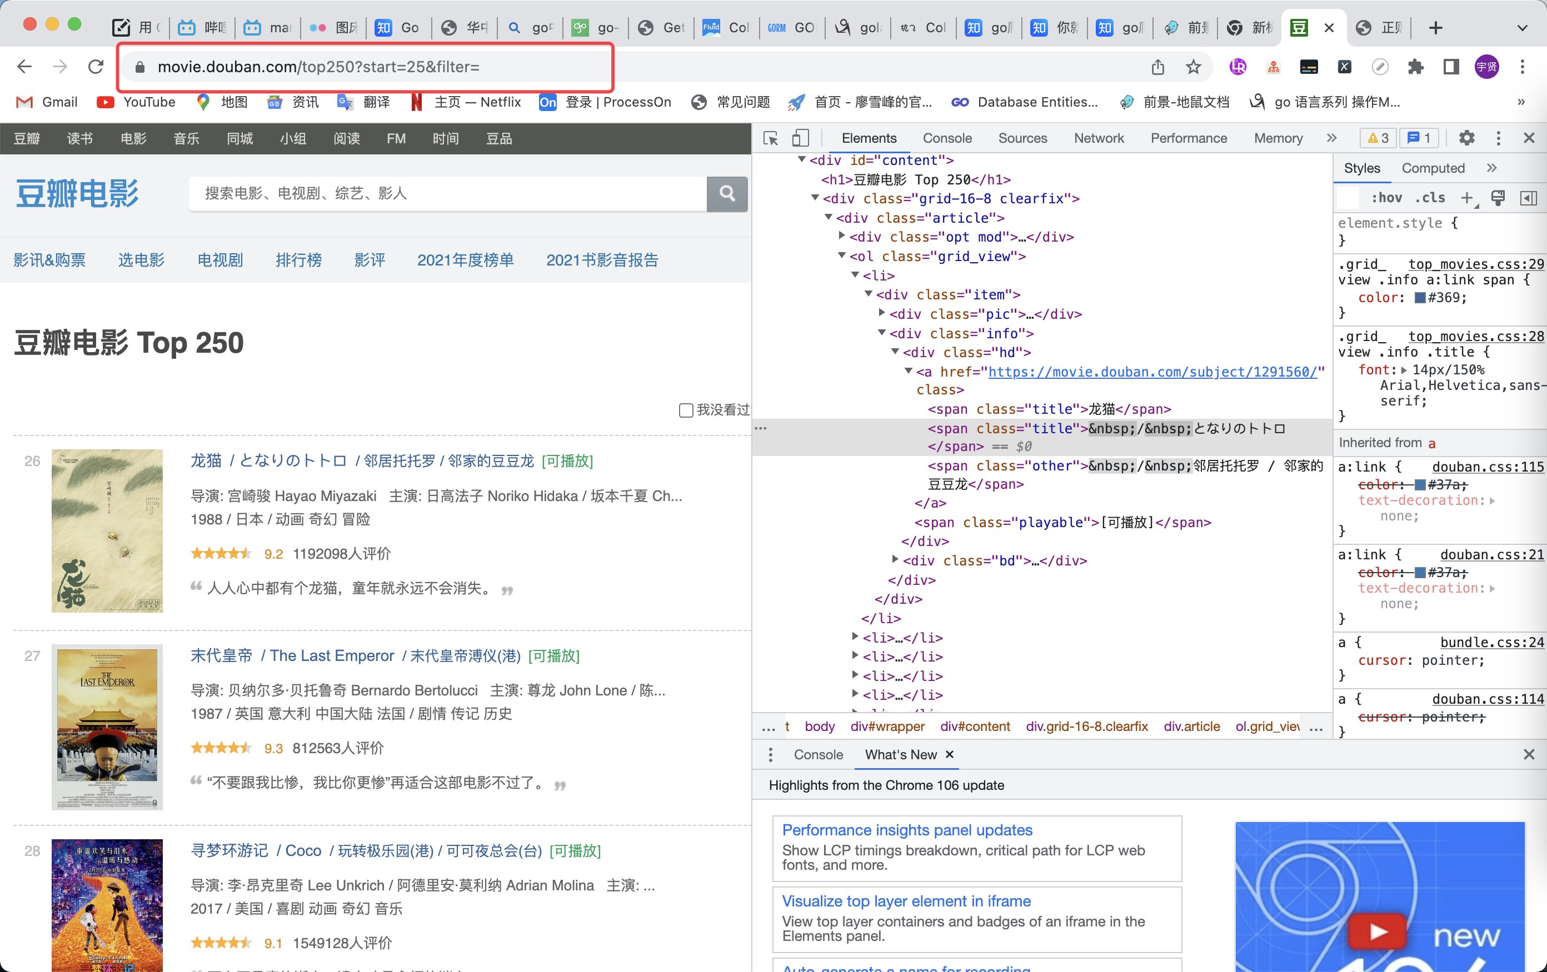The image size is (1547, 972).
Task: Expand the div class="pic" node
Action: pyautogui.click(x=882, y=313)
